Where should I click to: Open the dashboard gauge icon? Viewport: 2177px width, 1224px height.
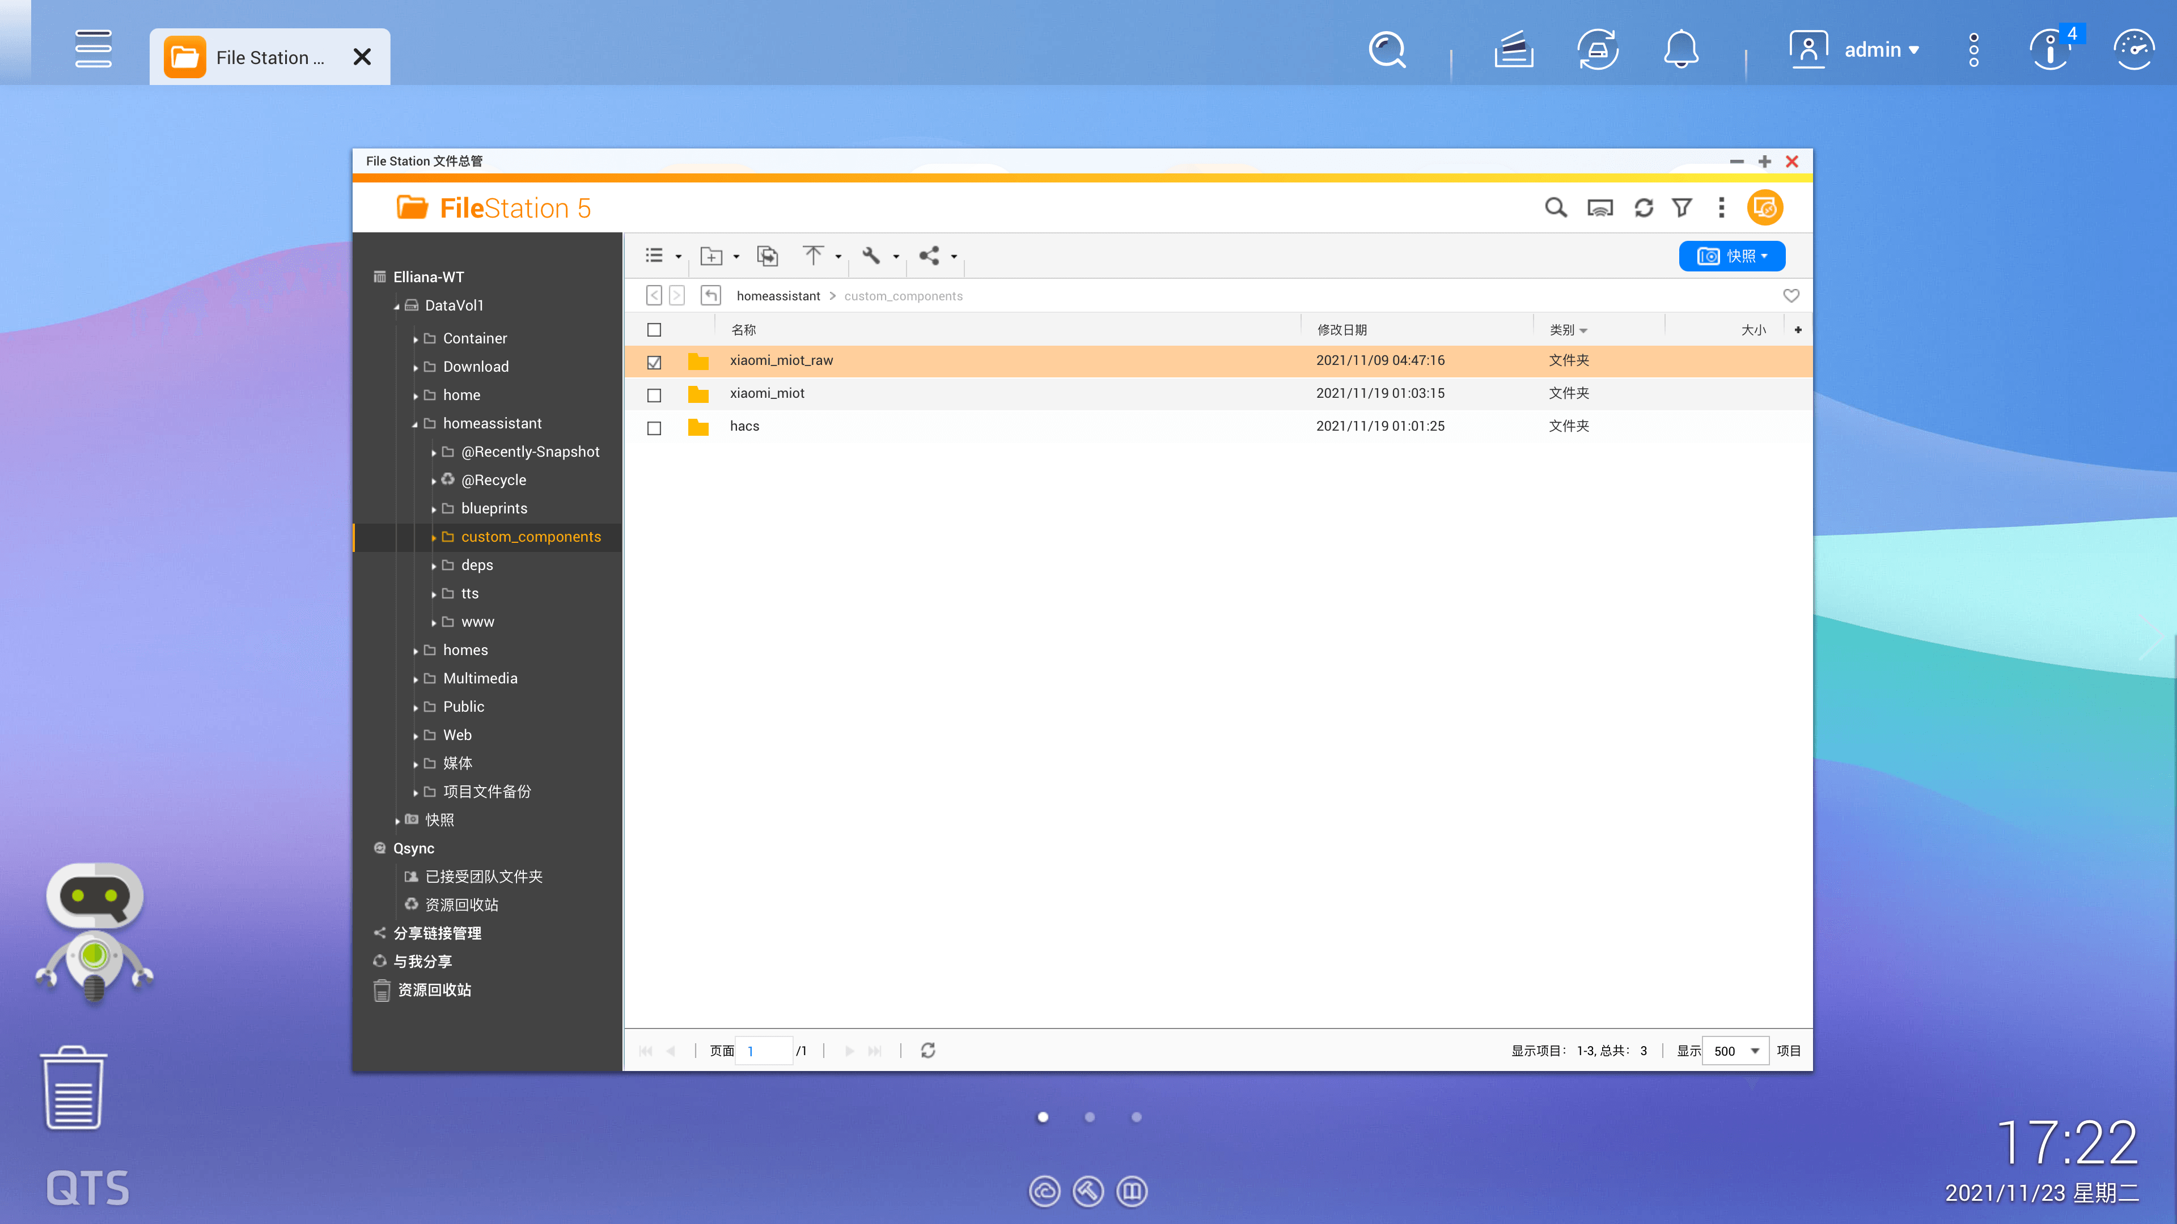(2134, 50)
